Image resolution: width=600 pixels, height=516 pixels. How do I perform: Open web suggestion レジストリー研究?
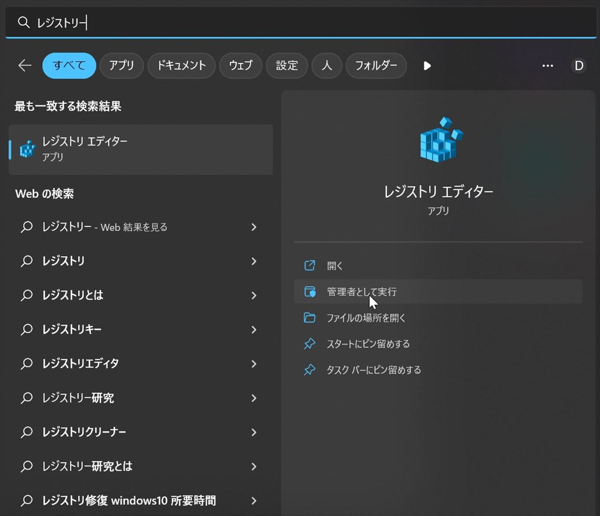141,398
